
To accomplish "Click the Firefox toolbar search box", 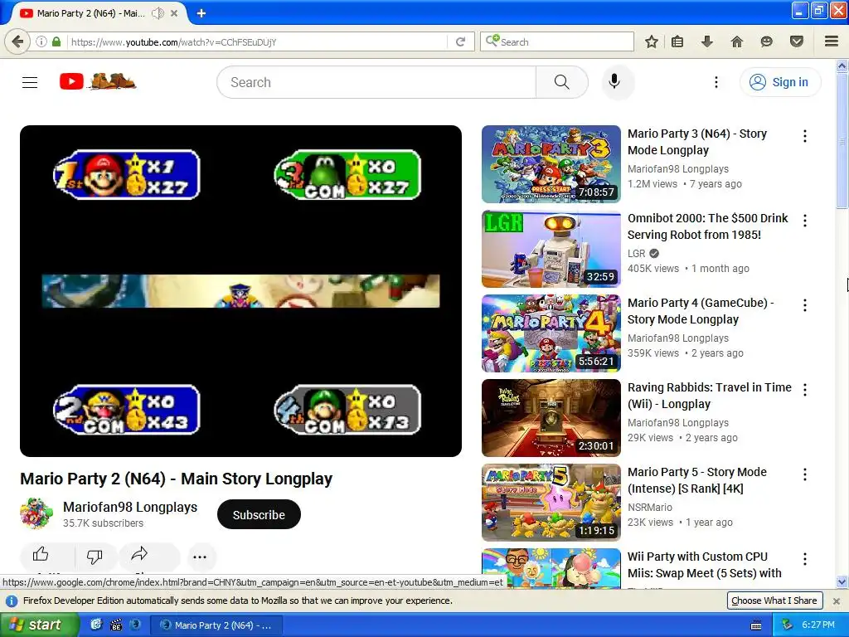I will [556, 41].
